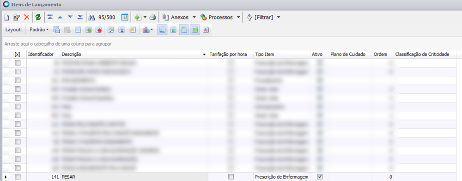Toggle the full green grid view button
The width and height of the screenshot is (462, 181).
click(195, 30)
